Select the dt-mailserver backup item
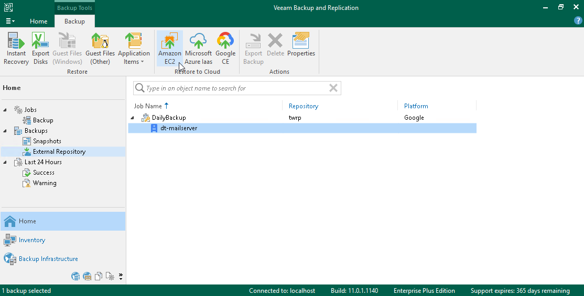 (x=302, y=128)
